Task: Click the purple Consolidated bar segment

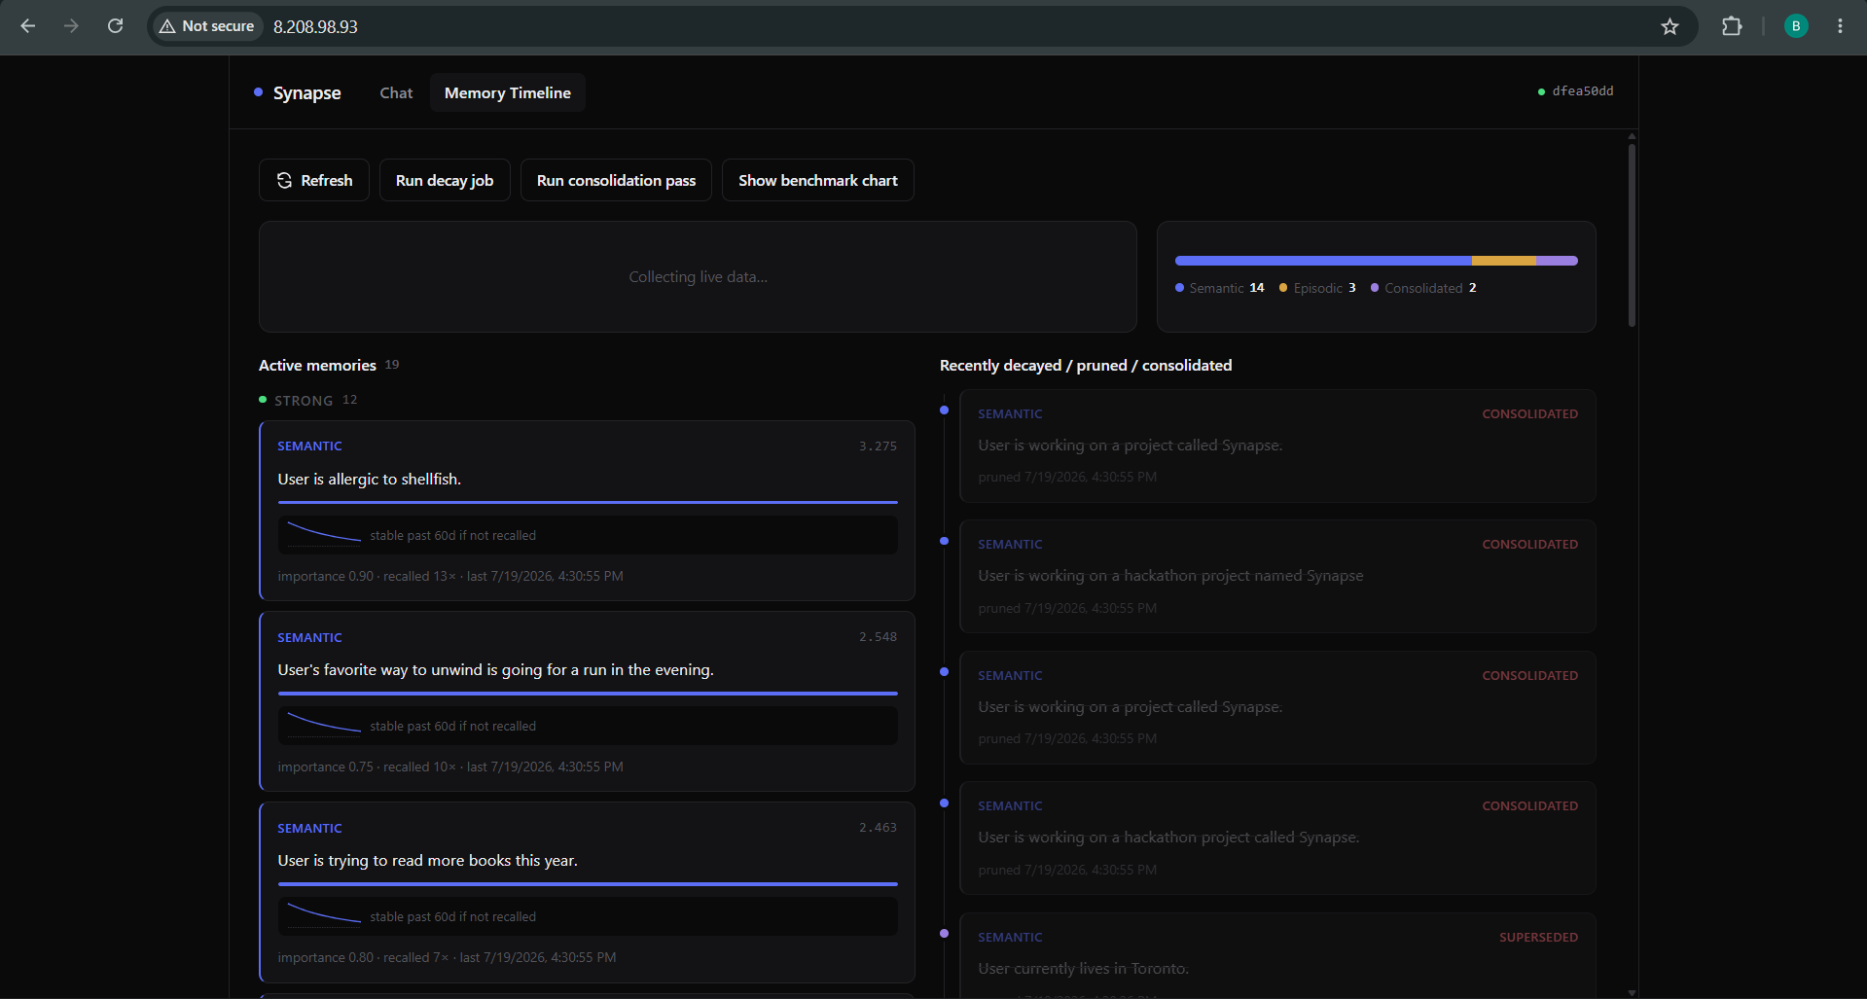Action: point(1557,261)
